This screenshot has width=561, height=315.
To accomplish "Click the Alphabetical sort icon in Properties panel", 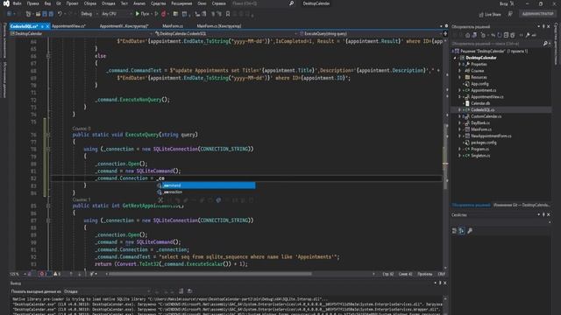I will coord(462,231).
